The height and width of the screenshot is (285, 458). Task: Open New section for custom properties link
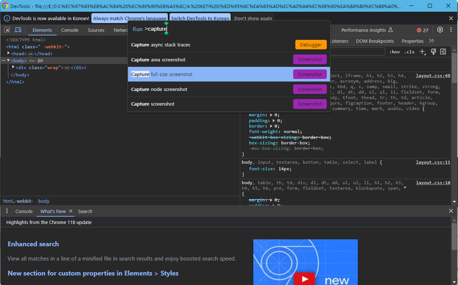click(x=93, y=273)
